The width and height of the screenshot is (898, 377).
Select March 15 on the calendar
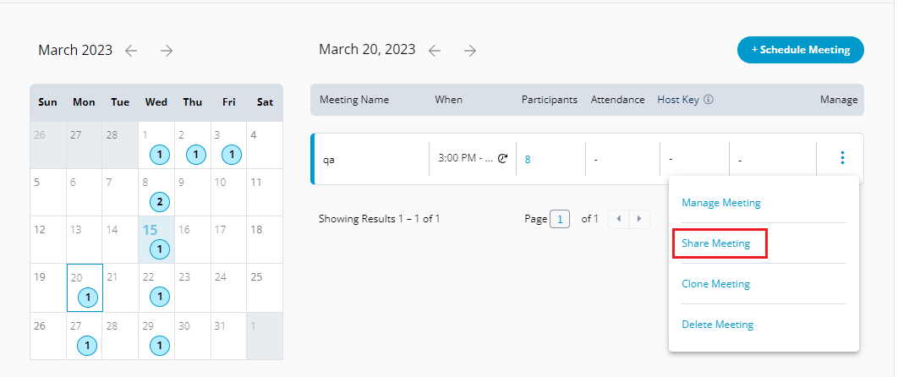[x=151, y=230]
